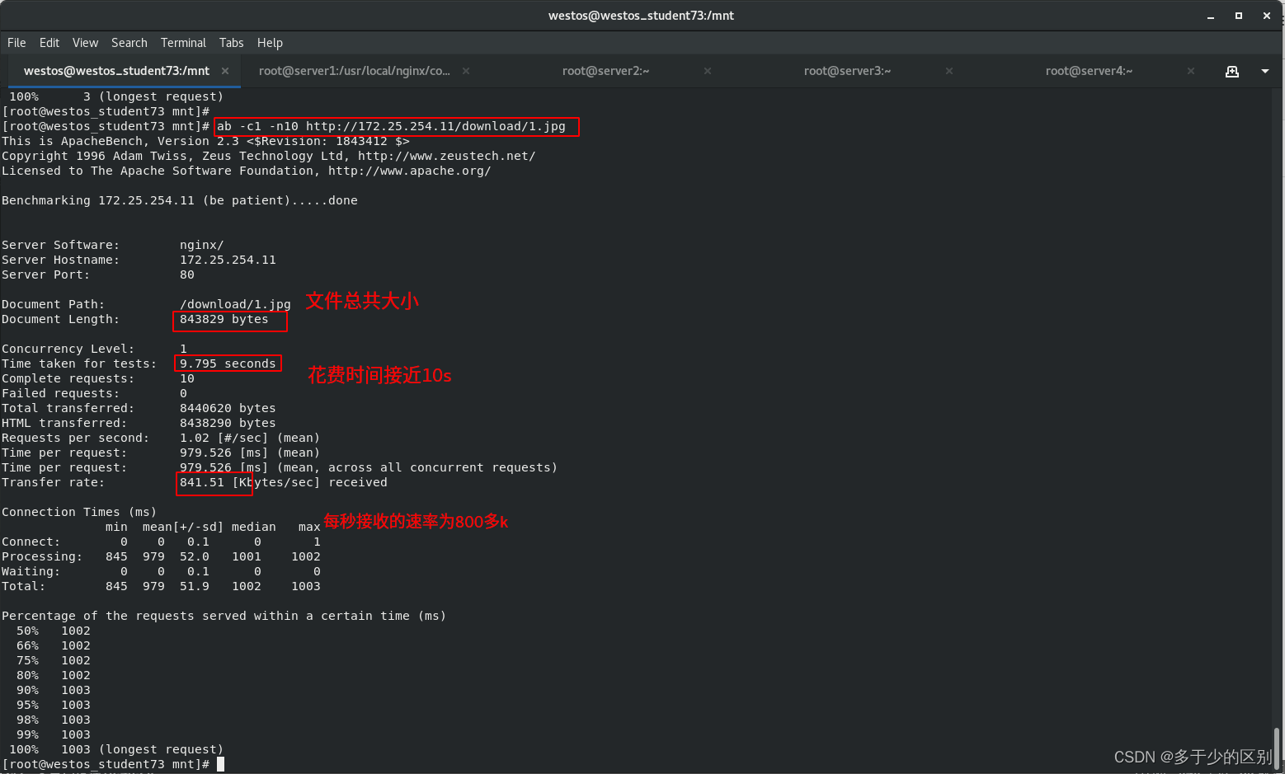
Task: Click 'nginx/' server software value
Action: [x=202, y=245]
